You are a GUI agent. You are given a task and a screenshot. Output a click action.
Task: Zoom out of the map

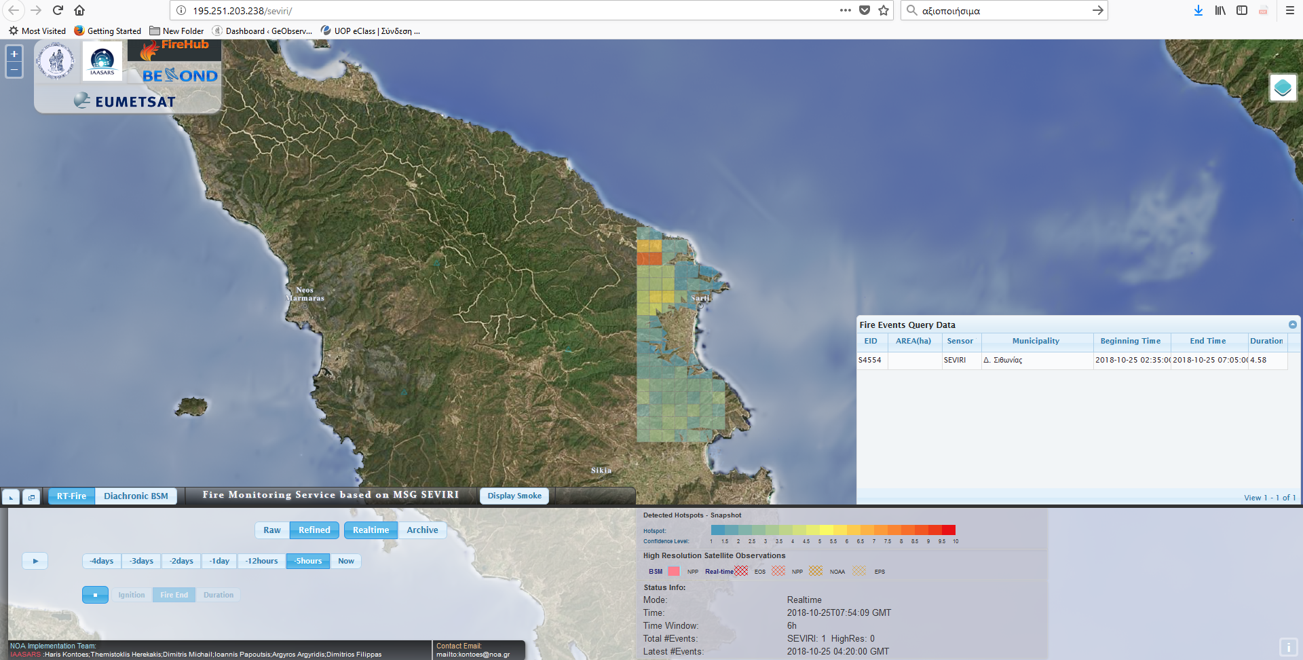click(14, 70)
